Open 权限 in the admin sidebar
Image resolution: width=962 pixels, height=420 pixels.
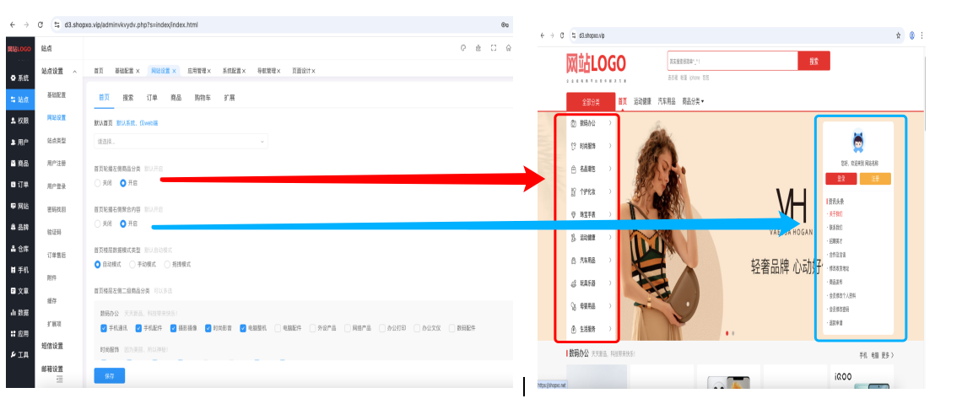20,121
